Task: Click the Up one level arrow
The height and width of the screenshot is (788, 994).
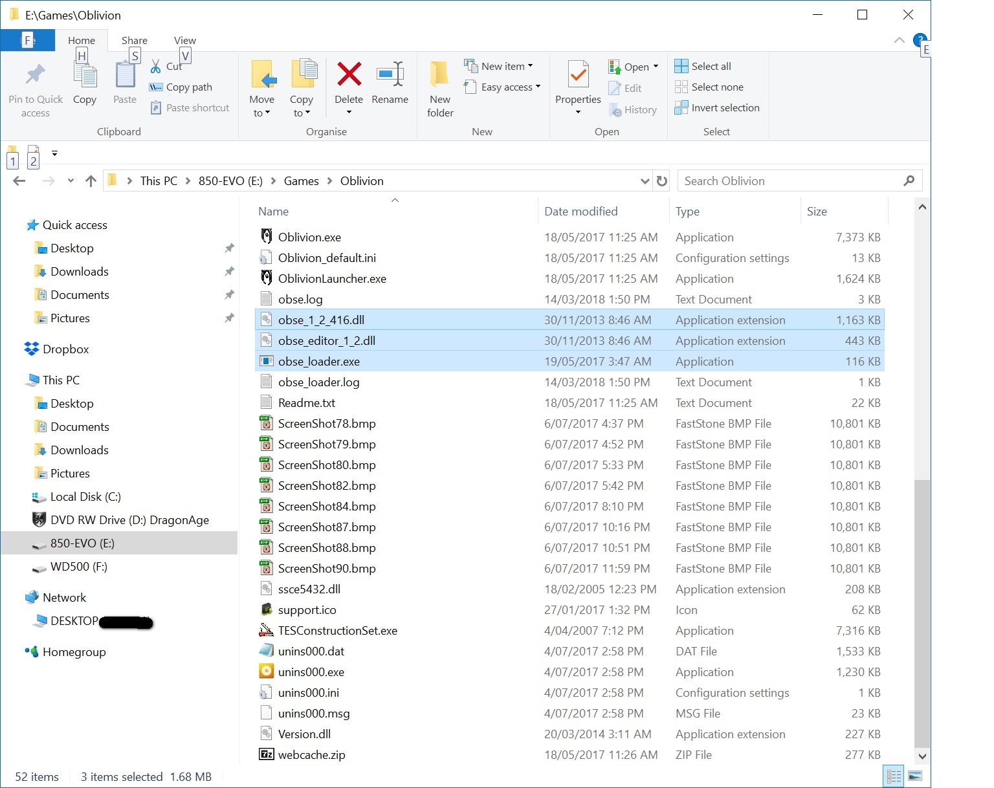Action: click(x=91, y=181)
